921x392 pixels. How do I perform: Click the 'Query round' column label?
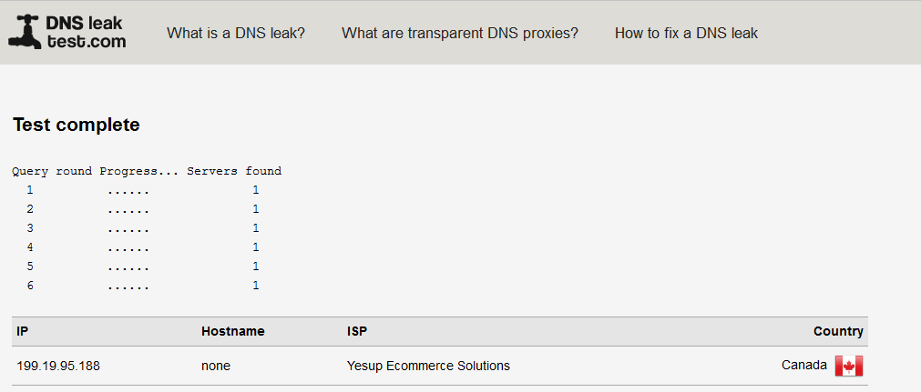pyautogui.click(x=52, y=171)
